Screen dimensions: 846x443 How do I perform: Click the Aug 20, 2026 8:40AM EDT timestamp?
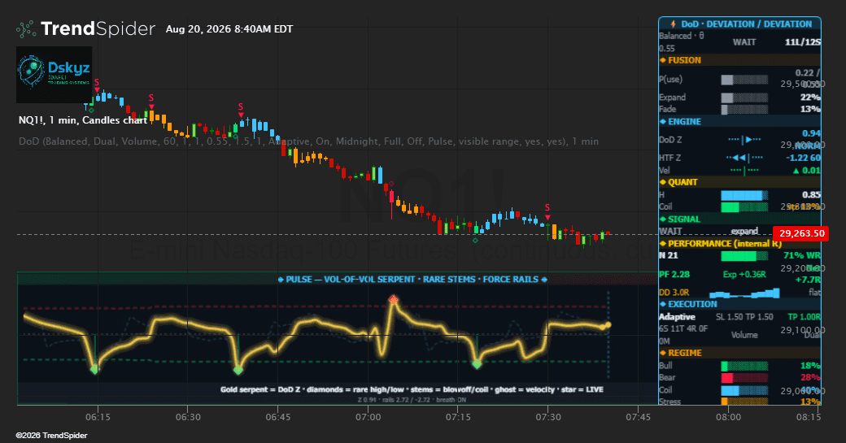pos(229,29)
